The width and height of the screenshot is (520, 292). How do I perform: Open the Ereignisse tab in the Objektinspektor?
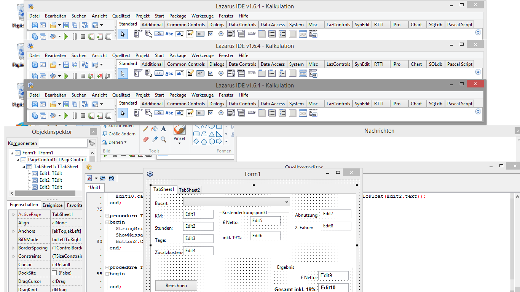pos(52,205)
